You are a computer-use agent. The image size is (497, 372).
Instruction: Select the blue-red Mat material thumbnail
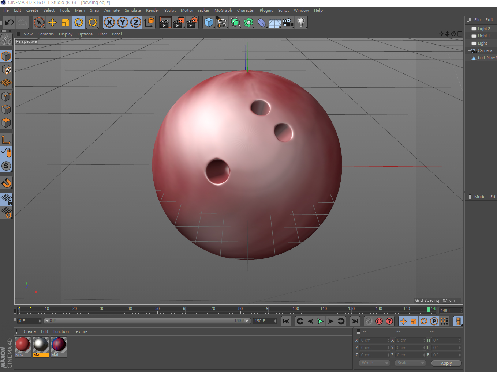click(x=59, y=344)
